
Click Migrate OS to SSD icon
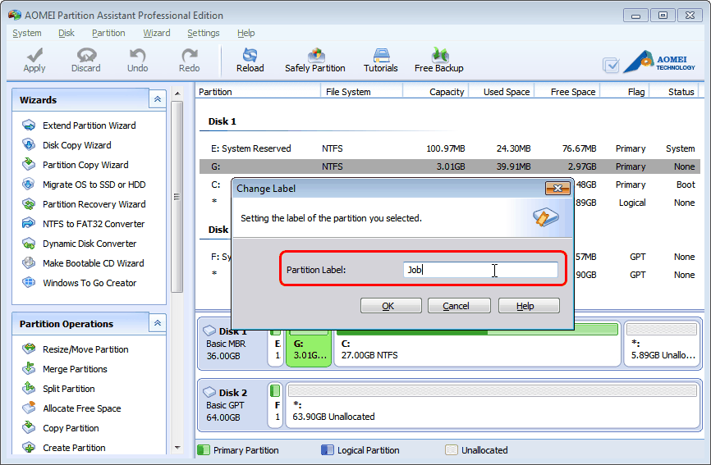pos(29,185)
